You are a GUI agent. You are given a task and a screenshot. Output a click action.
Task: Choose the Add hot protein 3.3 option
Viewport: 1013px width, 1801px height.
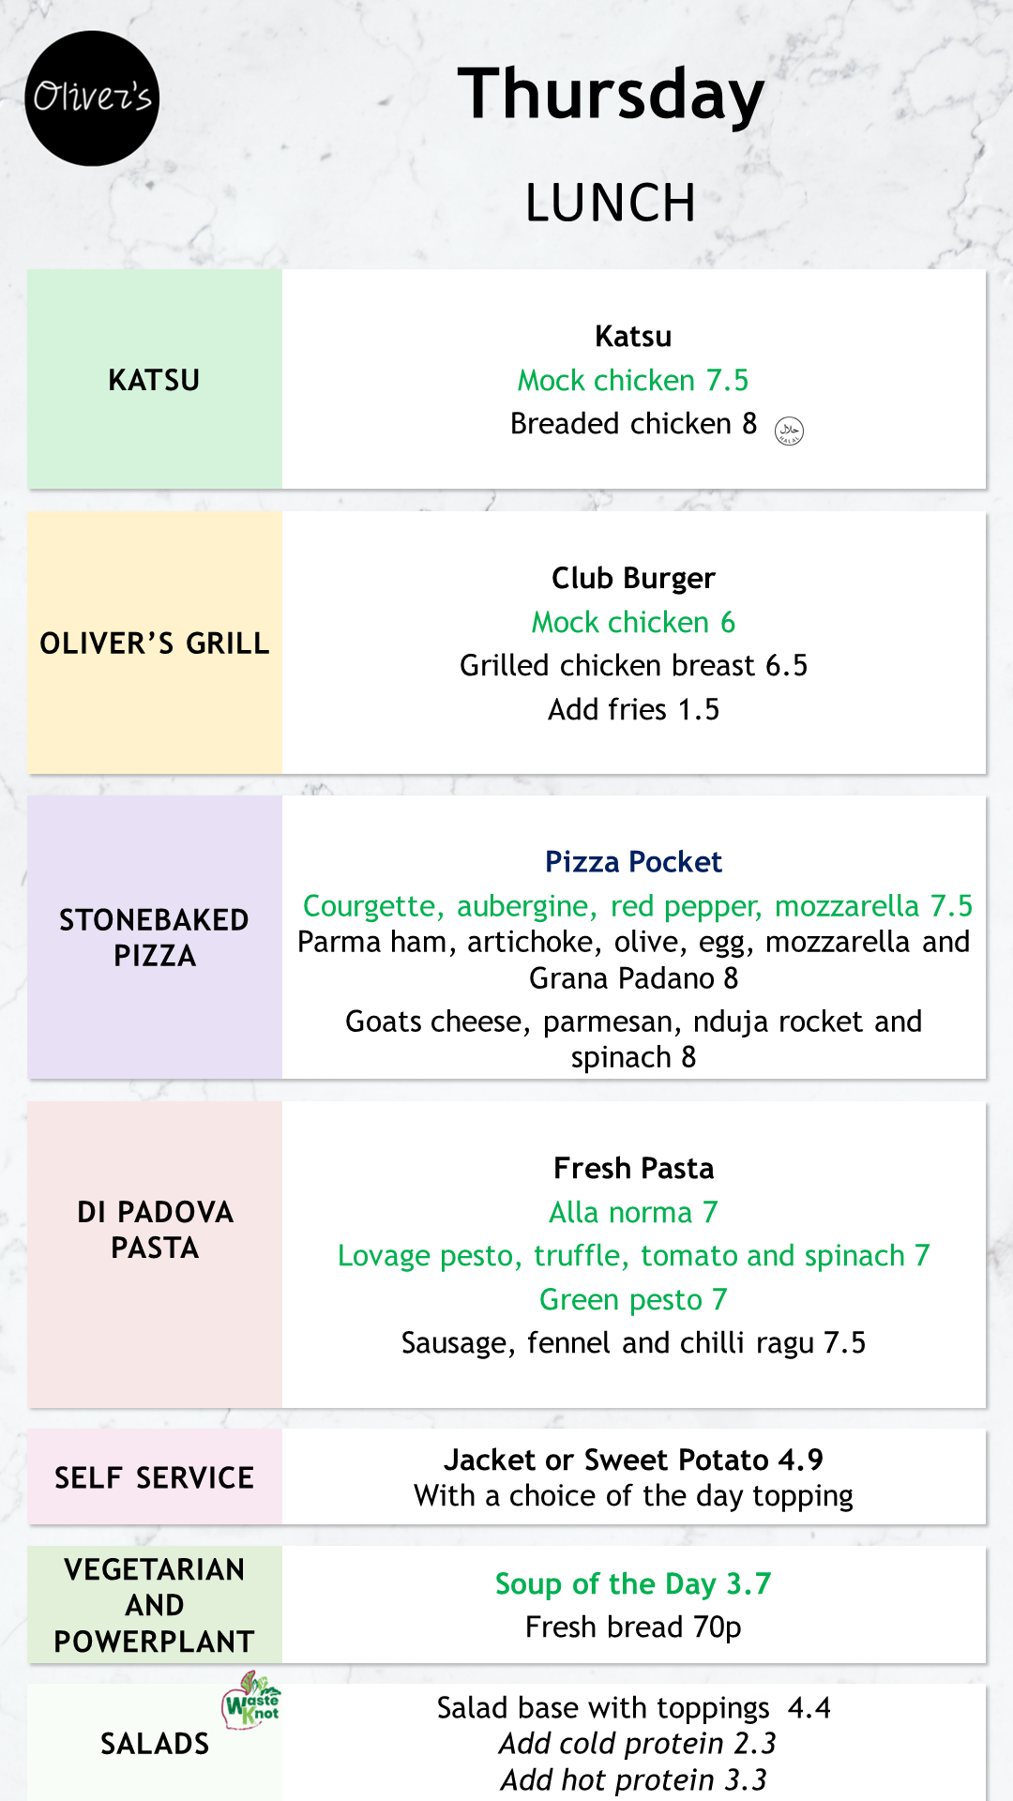633,1779
